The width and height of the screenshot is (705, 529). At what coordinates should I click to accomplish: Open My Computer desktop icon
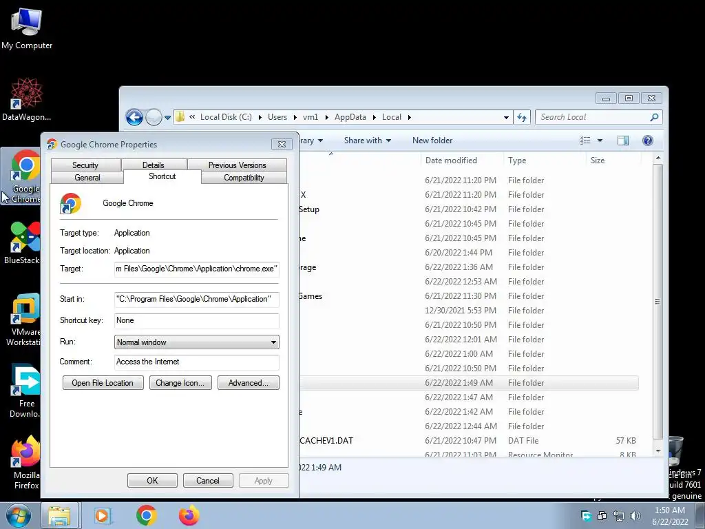tap(27, 28)
